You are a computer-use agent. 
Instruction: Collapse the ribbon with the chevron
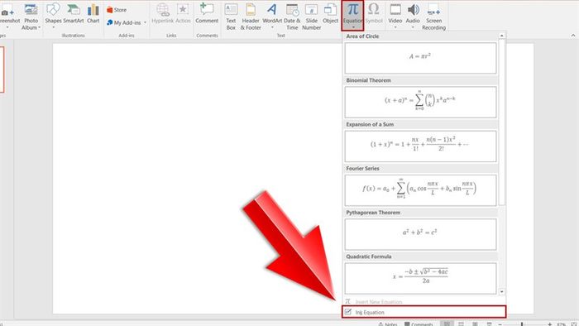pos(572,36)
